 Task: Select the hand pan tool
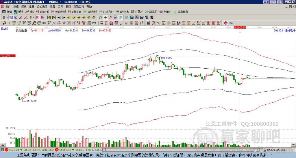pos(100,18)
